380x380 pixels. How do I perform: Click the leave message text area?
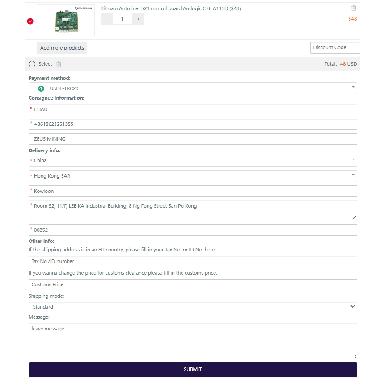(193, 341)
